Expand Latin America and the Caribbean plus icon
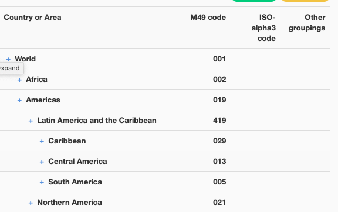338x212 pixels. 31,121
